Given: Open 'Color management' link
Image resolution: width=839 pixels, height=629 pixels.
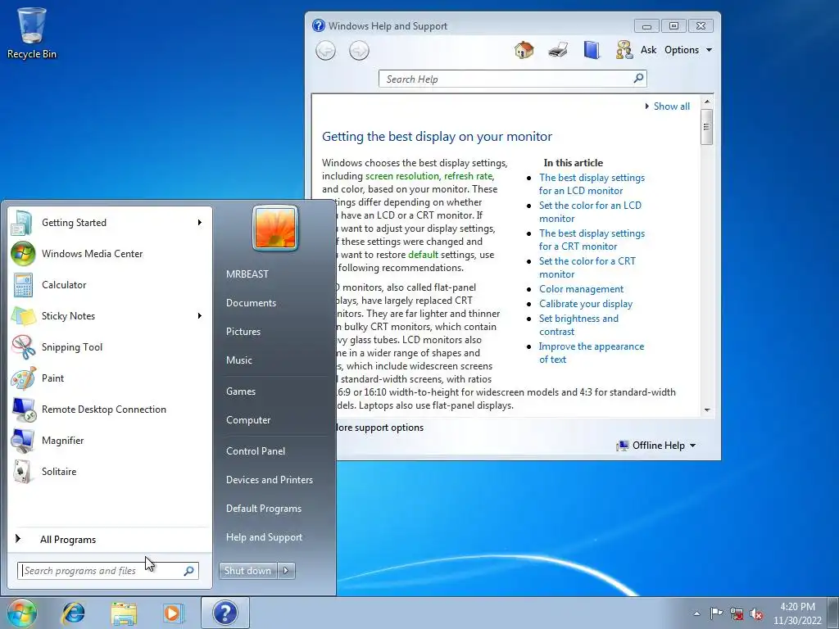Looking at the screenshot, I should pos(581,289).
